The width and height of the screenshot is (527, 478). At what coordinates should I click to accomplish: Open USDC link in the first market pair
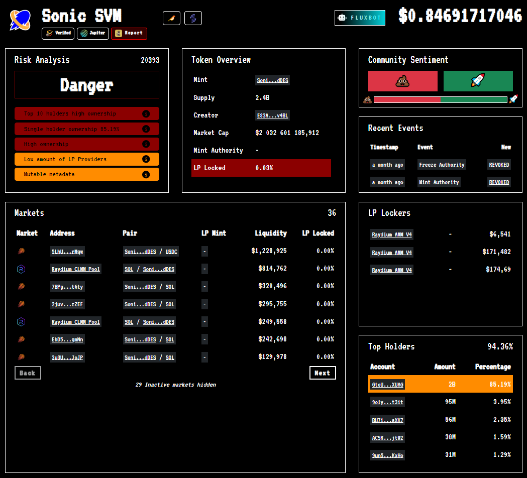(x=171, y=252)
